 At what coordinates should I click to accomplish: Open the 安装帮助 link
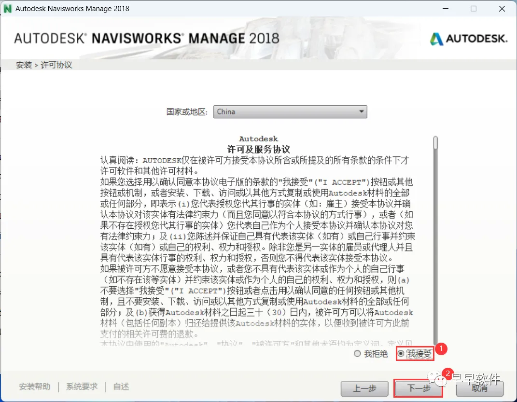(x=35, y=387)
